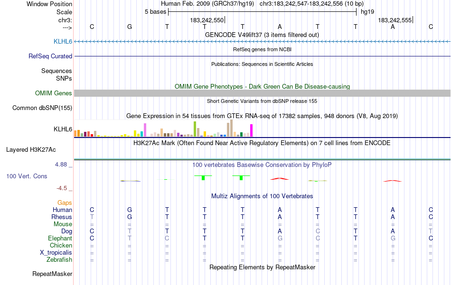Click the 100 Vert. Cons track label
This screenshot has height=285, width=451.
coord(27,176)
